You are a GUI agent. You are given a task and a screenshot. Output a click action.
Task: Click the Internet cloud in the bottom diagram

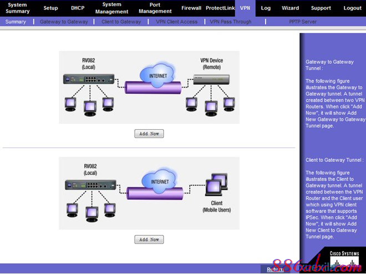tap(159, 180)
